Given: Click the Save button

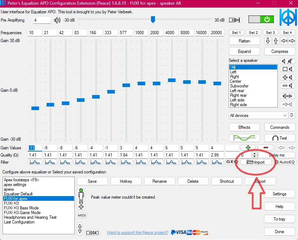Looking at the screenshot, I should (x=92, y=181).
